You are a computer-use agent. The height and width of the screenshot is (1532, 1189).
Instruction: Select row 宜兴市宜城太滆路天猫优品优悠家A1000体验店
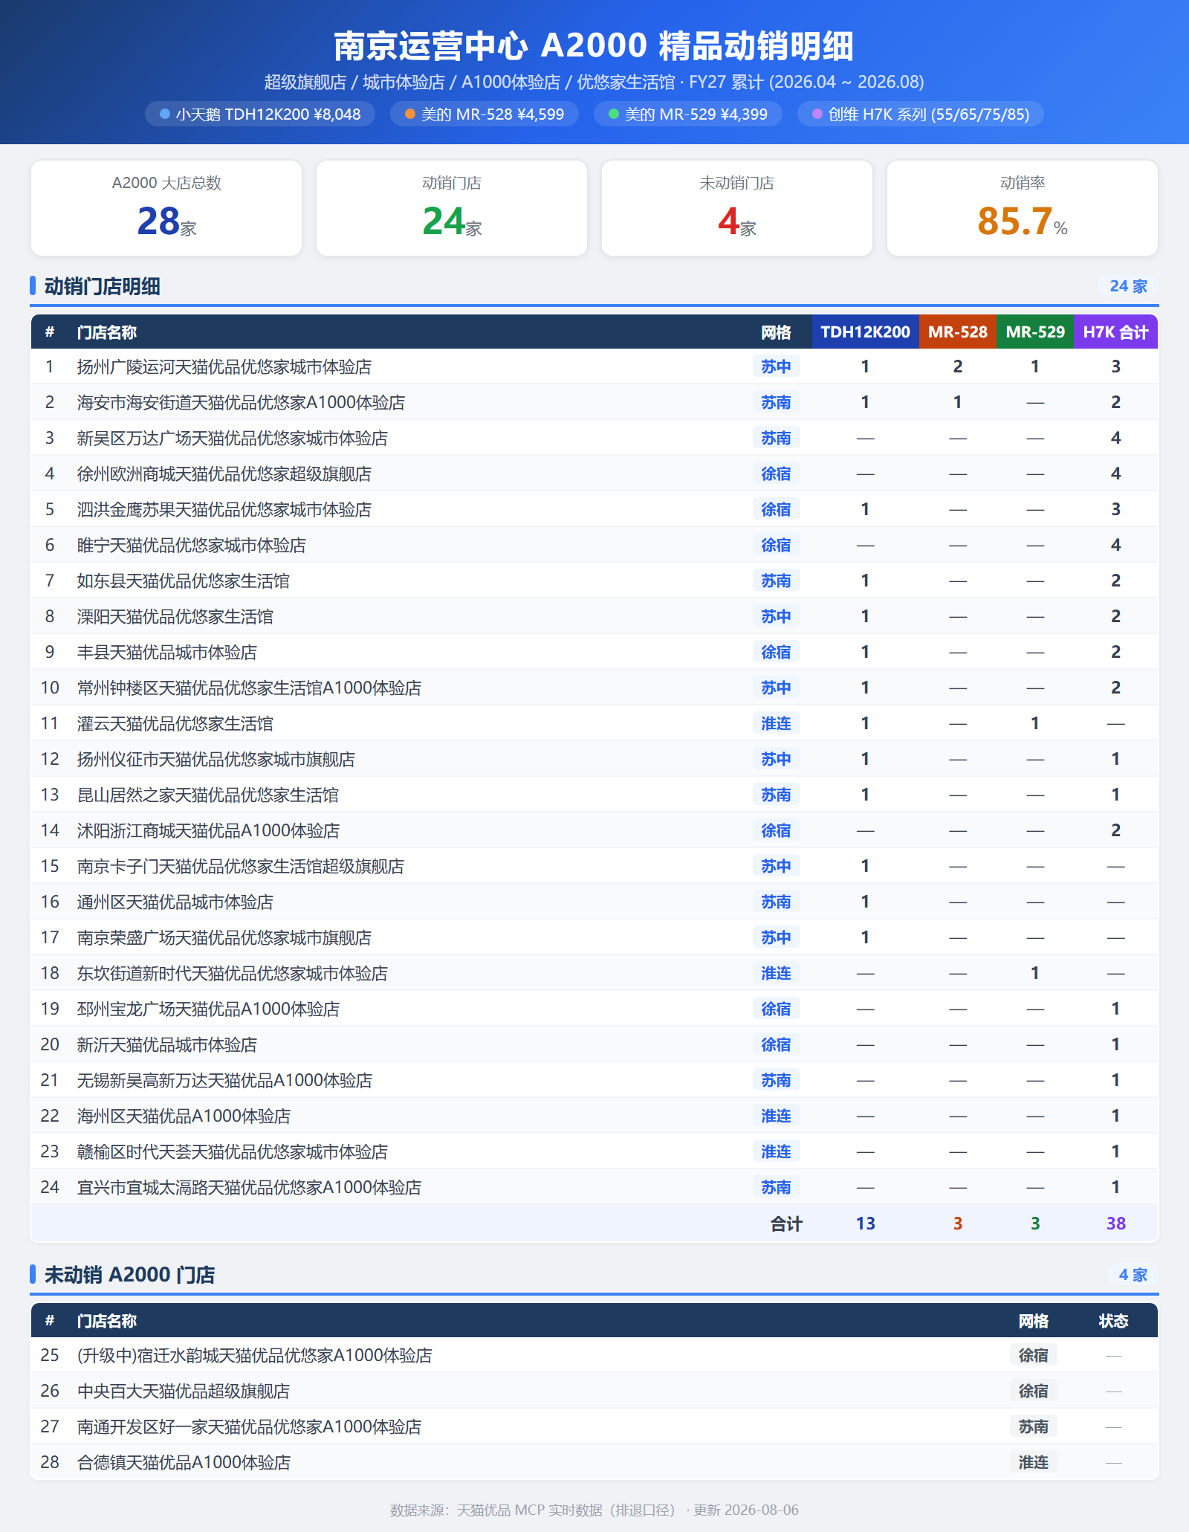[594, 1187]
